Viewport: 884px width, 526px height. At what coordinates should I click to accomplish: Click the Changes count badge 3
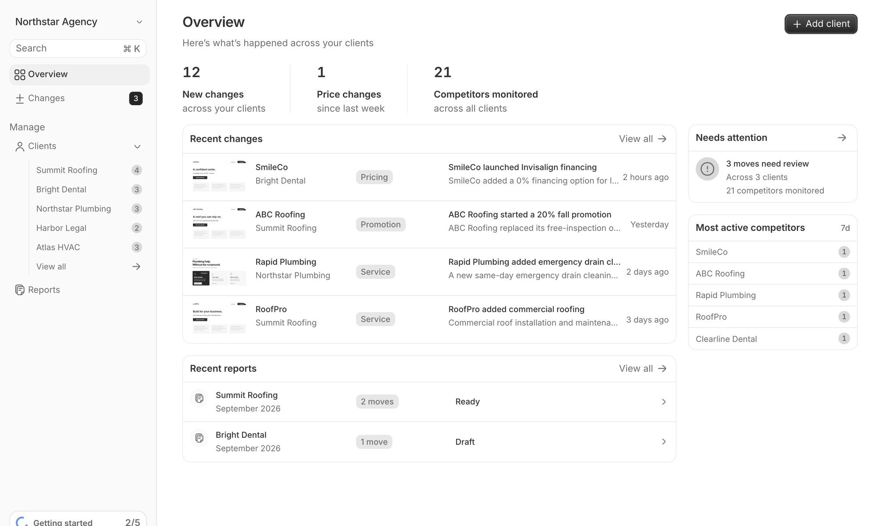pyautogui.click(x=136, y=99)
